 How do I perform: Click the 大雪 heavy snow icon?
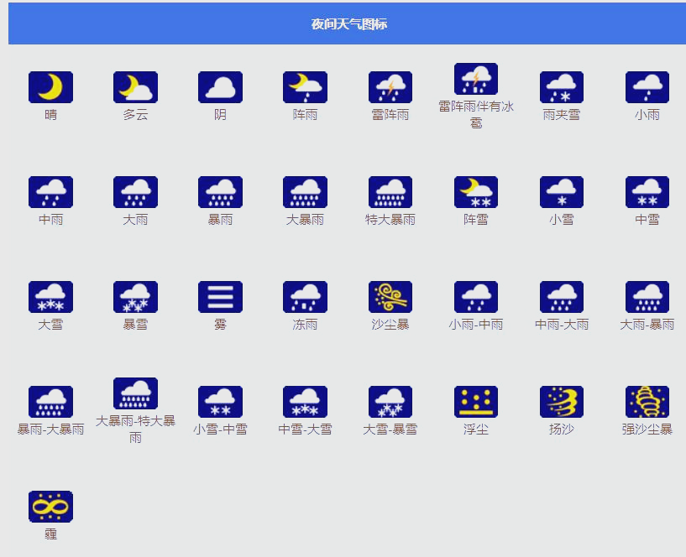(50, 297)
